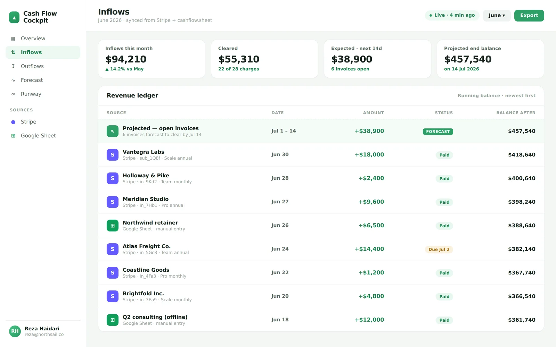This screenshot has width=556, height=347.
Task: Click Vantegra Labs source name
Action: pyautogui.click(x=144, y=152)
